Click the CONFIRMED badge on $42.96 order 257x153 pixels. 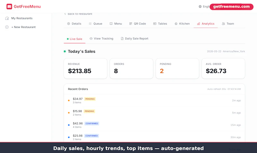tap(92, 124)
